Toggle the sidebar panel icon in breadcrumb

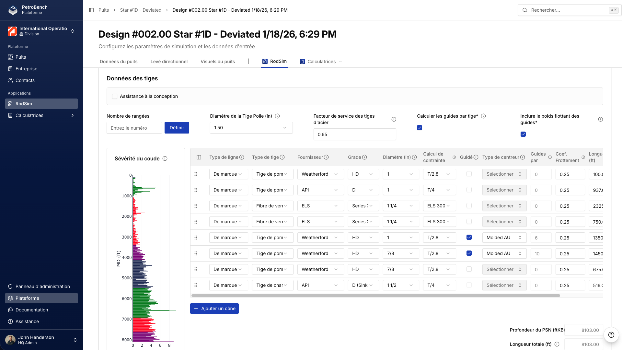click(91, 10)
